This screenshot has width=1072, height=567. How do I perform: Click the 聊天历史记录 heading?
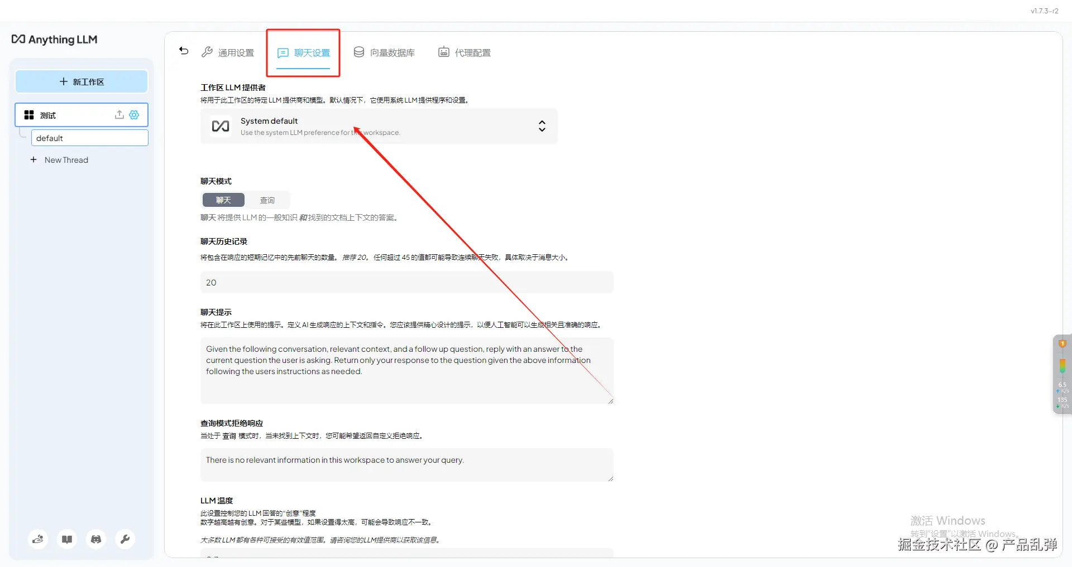(x=224, y=241)
